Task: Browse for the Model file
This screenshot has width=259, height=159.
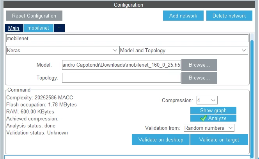Action: point(199,65)
